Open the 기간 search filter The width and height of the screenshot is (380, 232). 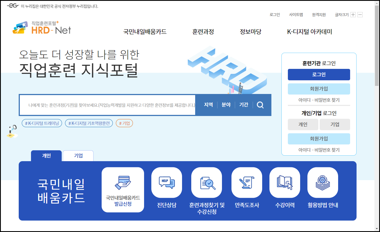[244, 105]
